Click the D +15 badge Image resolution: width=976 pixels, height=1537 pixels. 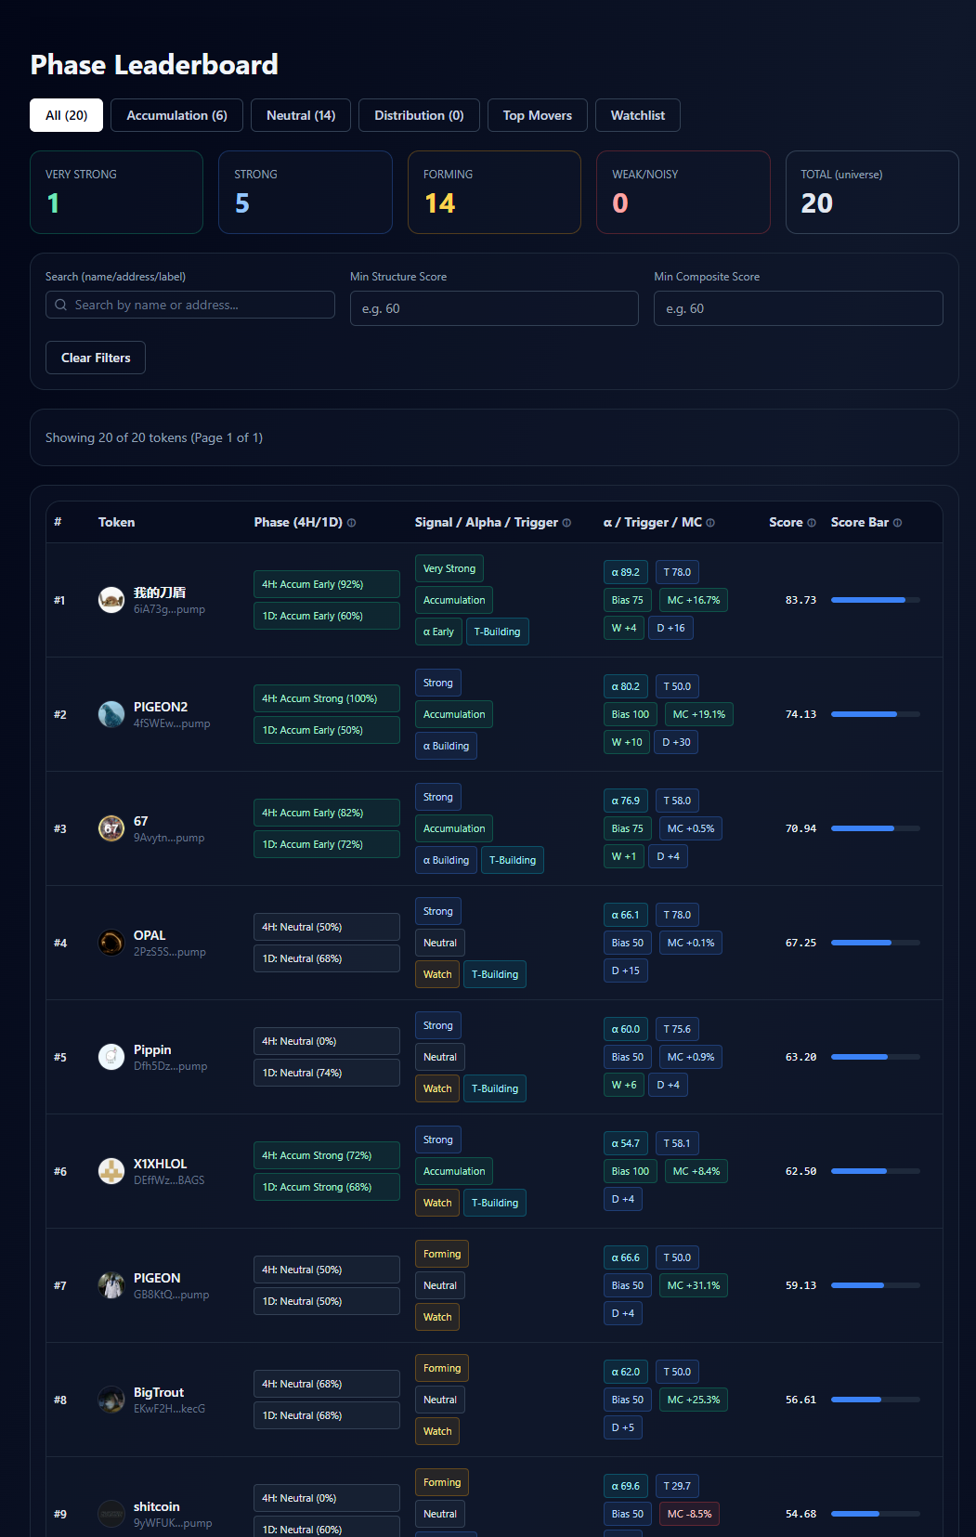click(626, 970)
